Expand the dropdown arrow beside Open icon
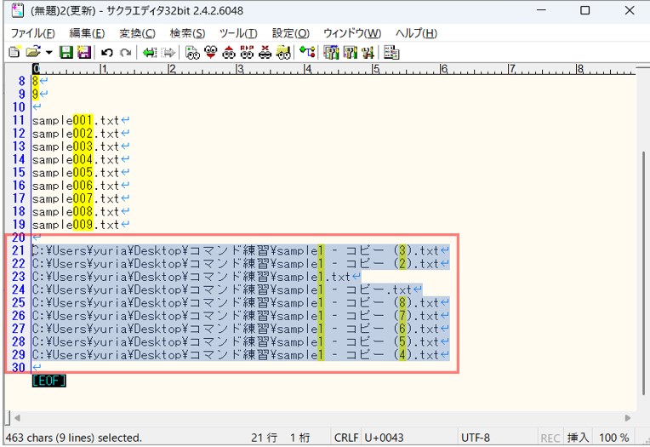The width and height of the screenshot is (650, 447). click(48, 53)
